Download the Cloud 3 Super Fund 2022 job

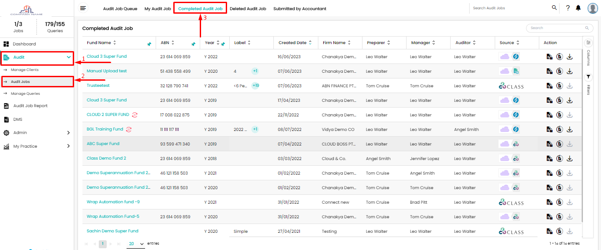click(x=570, y=57)
